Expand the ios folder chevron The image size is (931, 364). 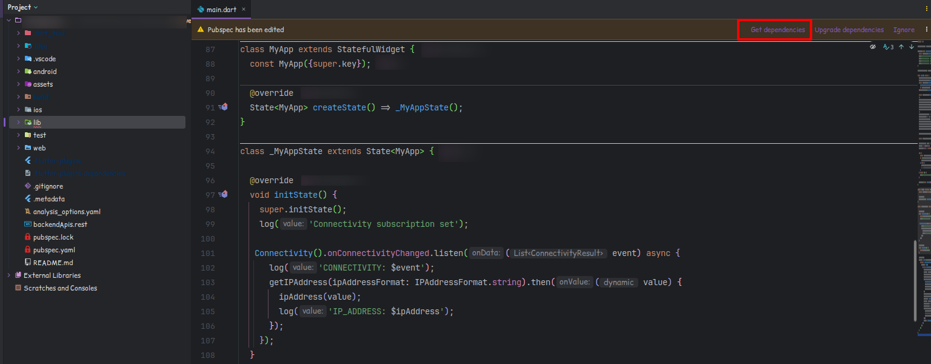click(19, 110)
